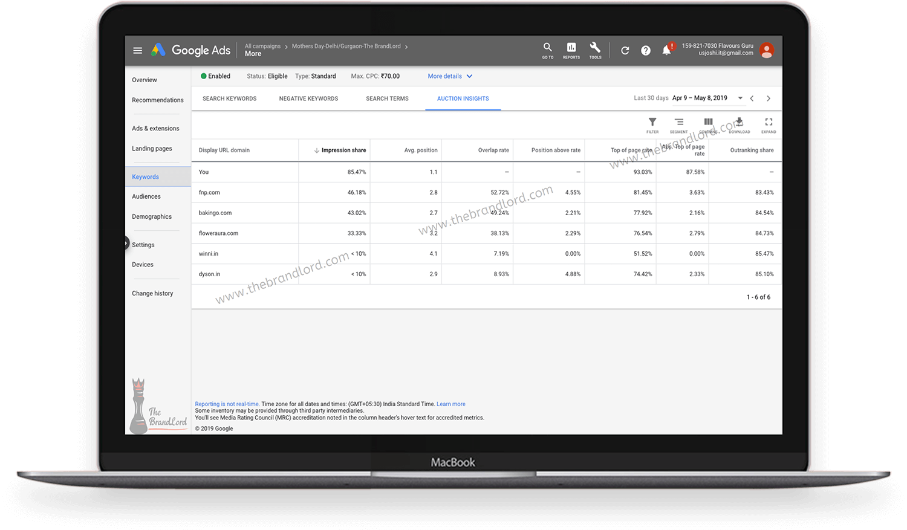Click the Mothers Day-Delhi/Gurgaon campaign breadcrumb
This screenshot has height=530, width=907.
[346, 46]
